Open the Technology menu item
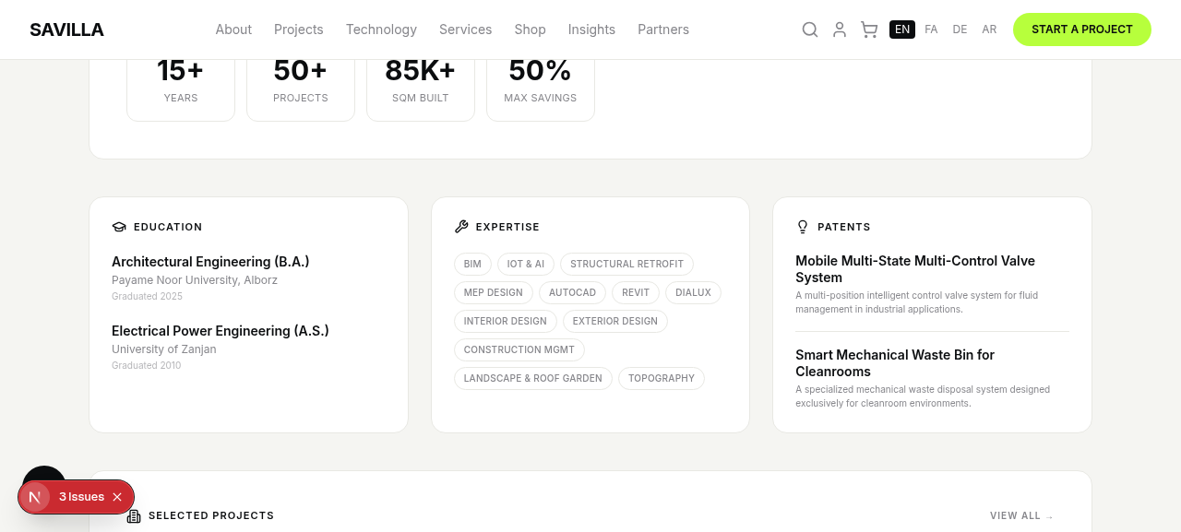Image resolution: width=1181 pixels, height=532 pixels. (381, 30)
